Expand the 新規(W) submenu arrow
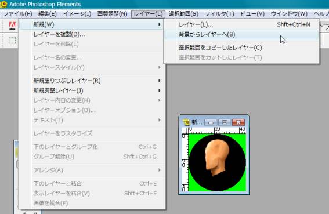The height and width of the screenshot is (214, 329). coord(160,24)
